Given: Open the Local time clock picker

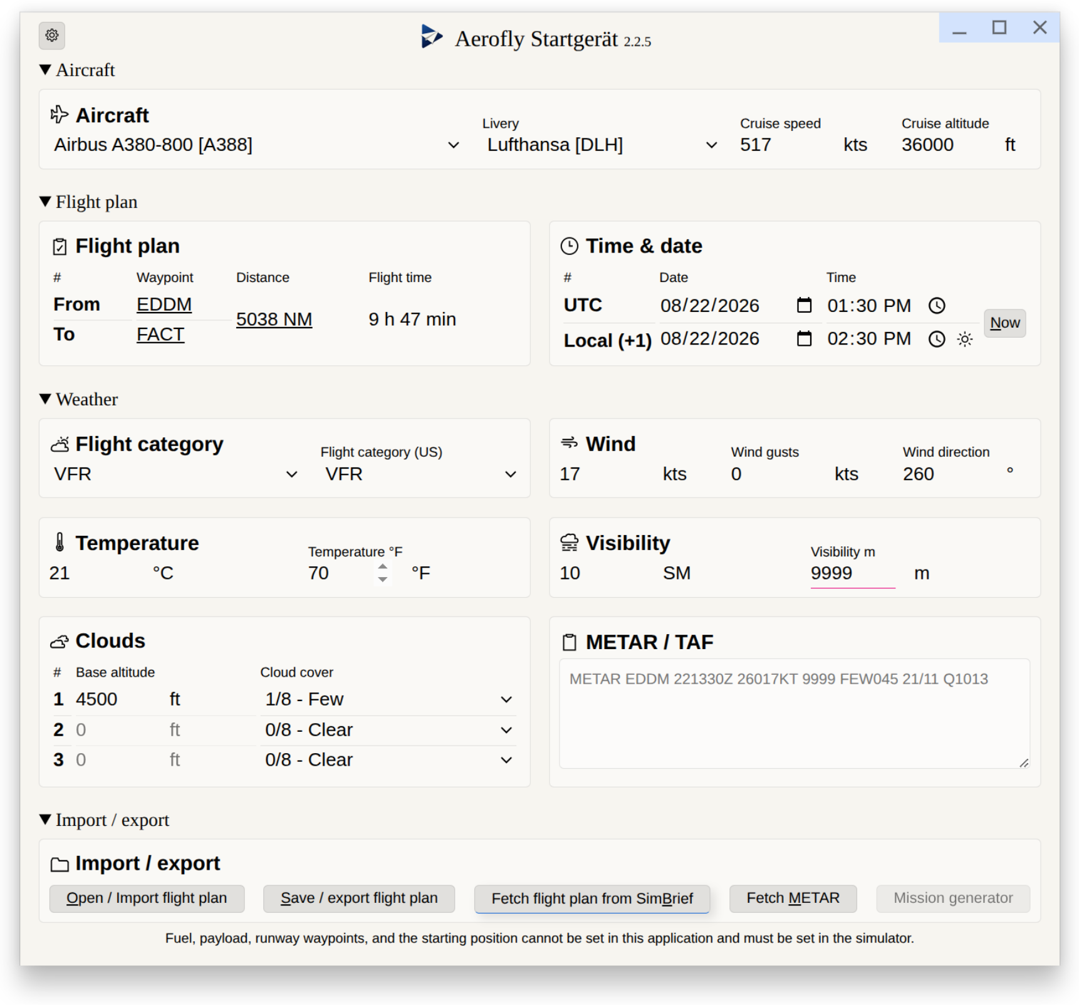Looking at the screenshot, I should (937, 339).
